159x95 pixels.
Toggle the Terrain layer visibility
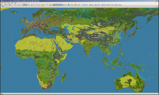click(60, 5)
